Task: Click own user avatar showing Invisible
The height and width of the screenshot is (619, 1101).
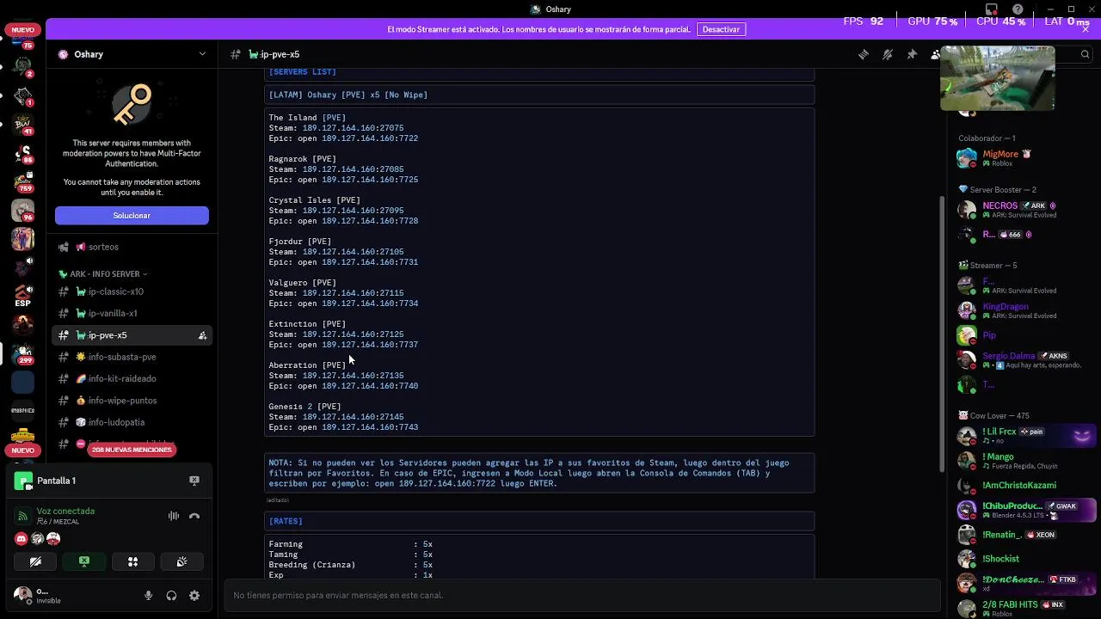Action: [22, 595]
